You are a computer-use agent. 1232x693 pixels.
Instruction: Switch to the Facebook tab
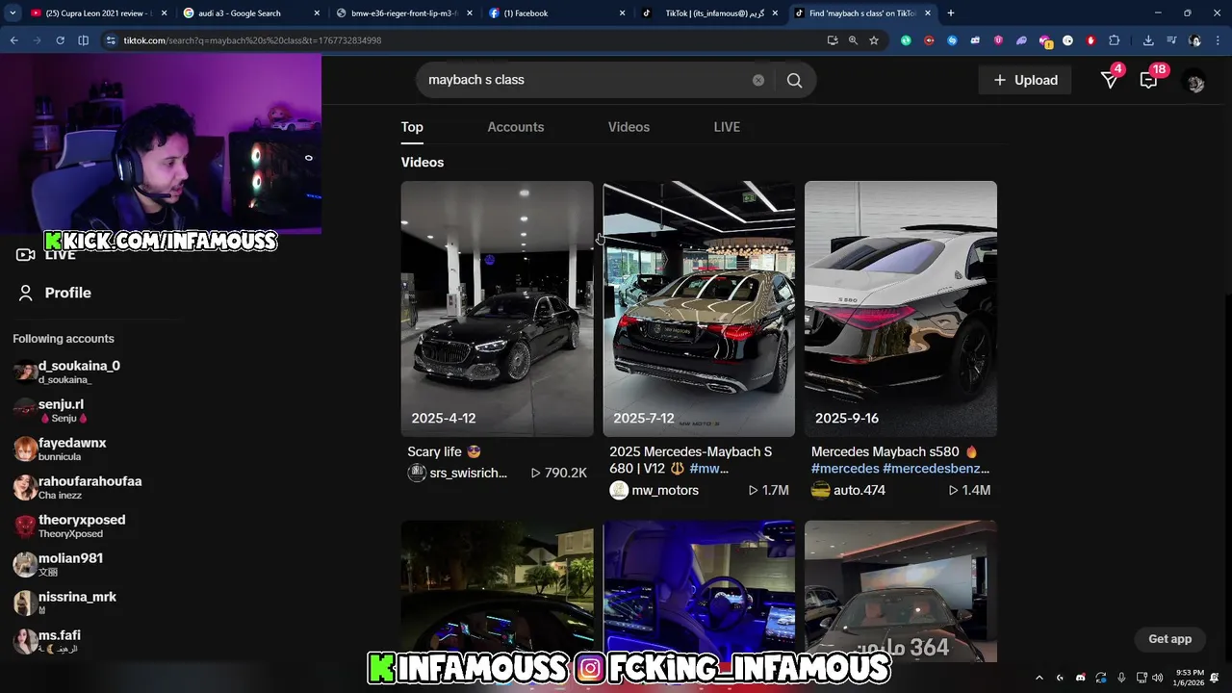pyautogui.click(x=555, y=13)
